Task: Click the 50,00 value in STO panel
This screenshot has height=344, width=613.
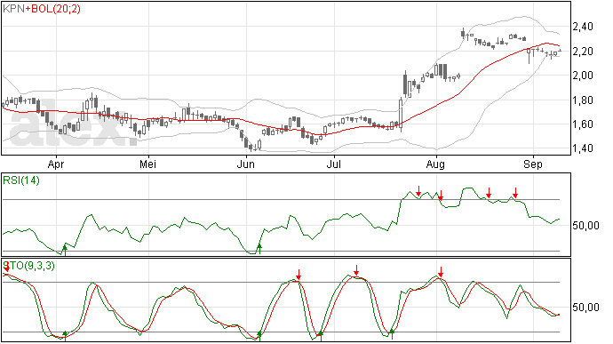Action: (x=585, y=308)
